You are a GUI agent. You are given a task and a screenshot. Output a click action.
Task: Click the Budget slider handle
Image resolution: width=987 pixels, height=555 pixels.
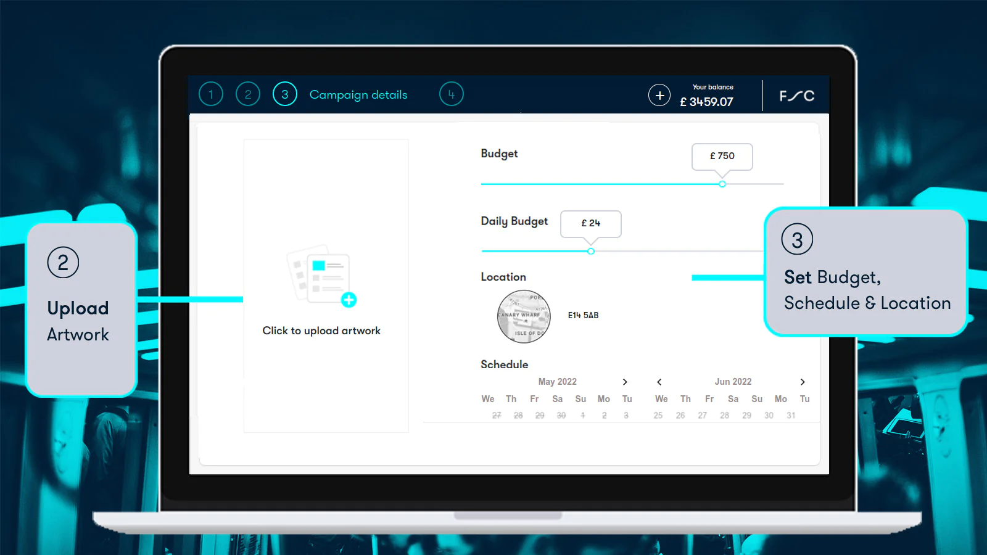[722, 184]
